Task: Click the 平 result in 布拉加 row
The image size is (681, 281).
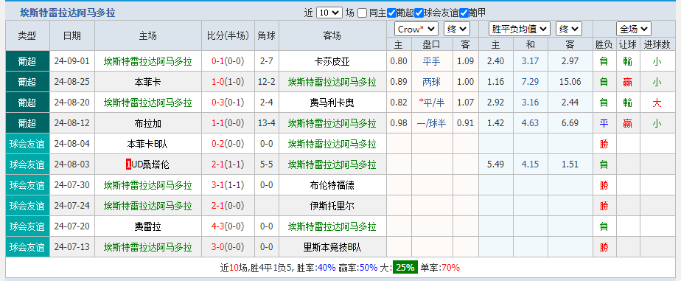Action: click(x=604, y=123)
